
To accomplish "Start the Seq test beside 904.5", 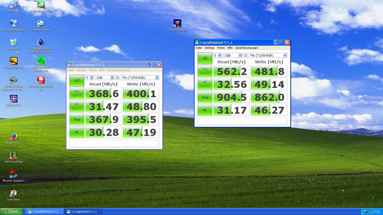I will coord(205,97).
